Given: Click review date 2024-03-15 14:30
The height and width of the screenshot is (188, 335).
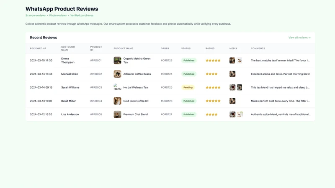Looking at the screenshot, I should (x=41, y=61).
